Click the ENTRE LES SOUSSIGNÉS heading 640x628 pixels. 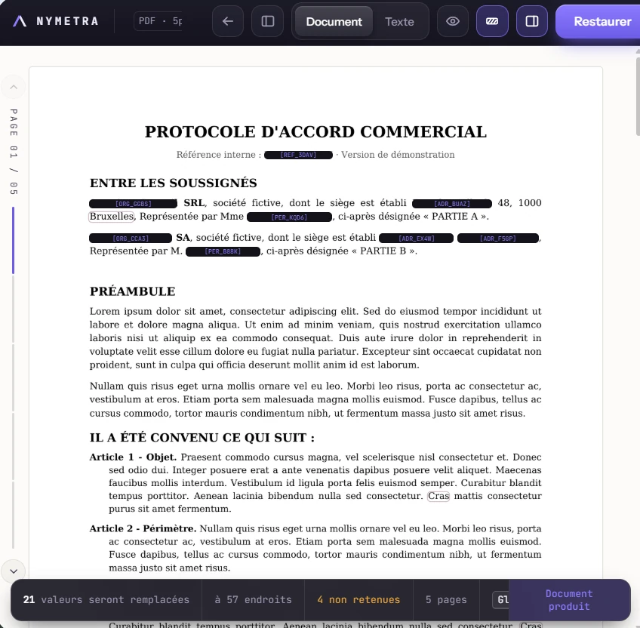pos(174,183)
